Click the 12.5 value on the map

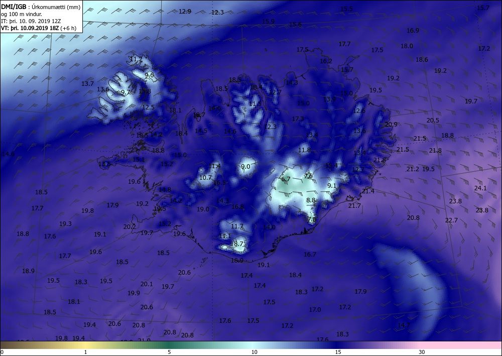[148, 107]
